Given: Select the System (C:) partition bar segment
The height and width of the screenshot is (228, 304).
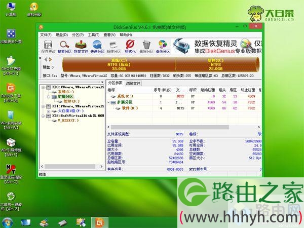Looking at the screenshot, I should pos(119,64).
